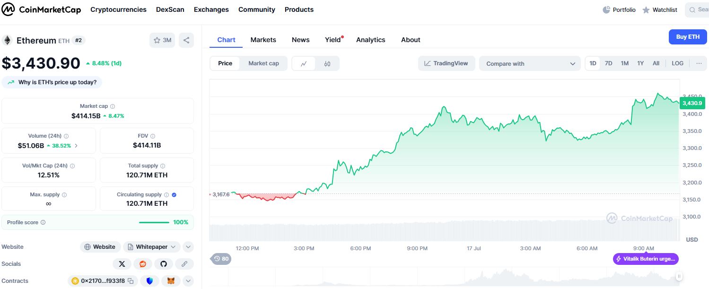Select the candlestick chart style

pyautogui.click(x=327, y=63)
